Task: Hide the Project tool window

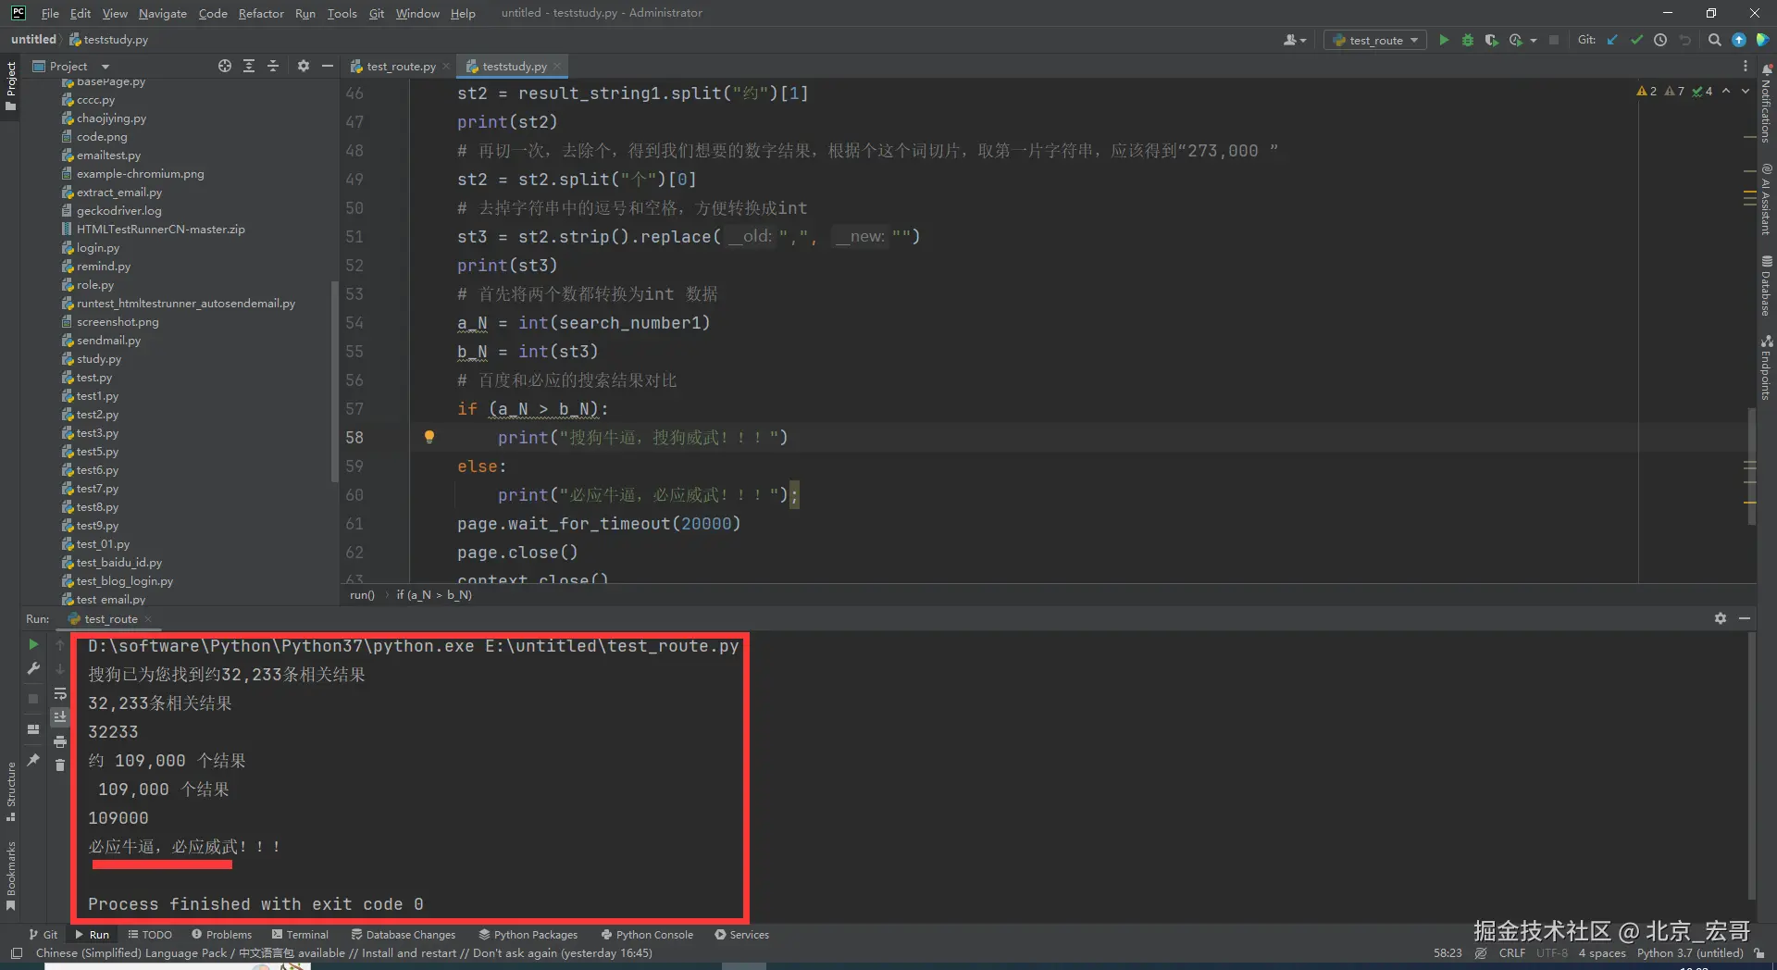Action: tap(328, 66)
